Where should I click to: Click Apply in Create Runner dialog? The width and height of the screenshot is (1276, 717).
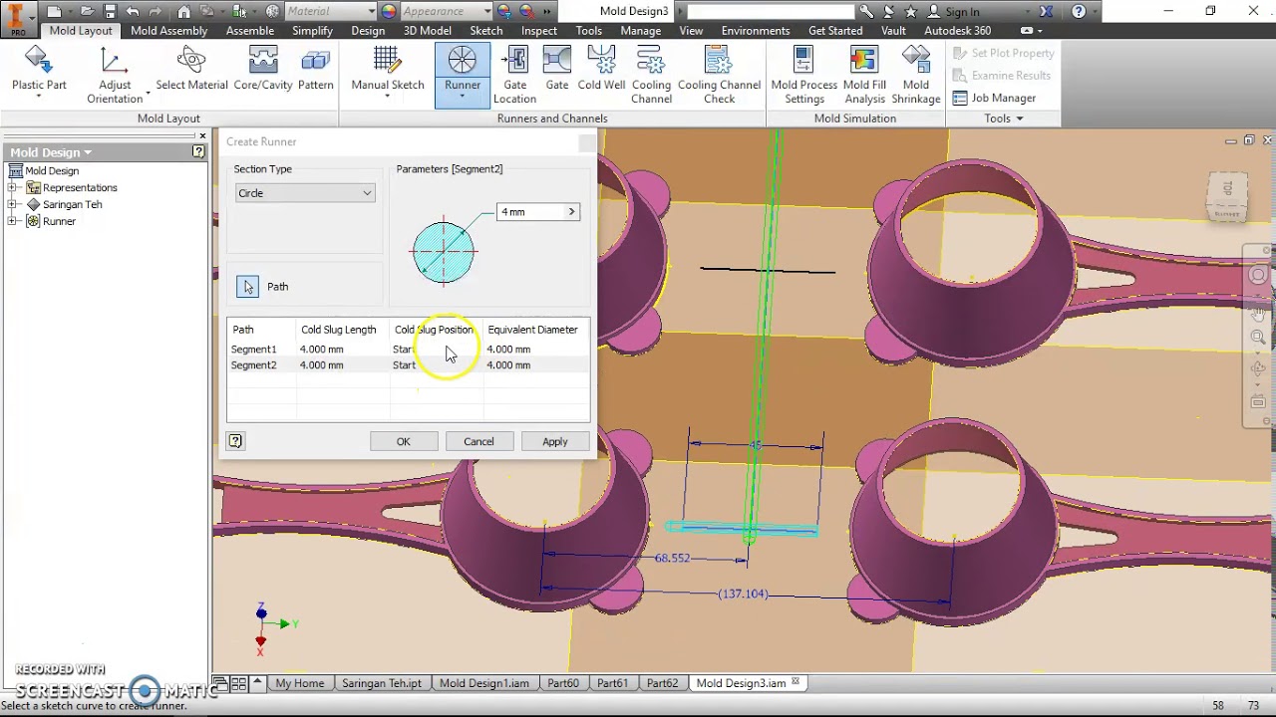(x=555, y=441)
